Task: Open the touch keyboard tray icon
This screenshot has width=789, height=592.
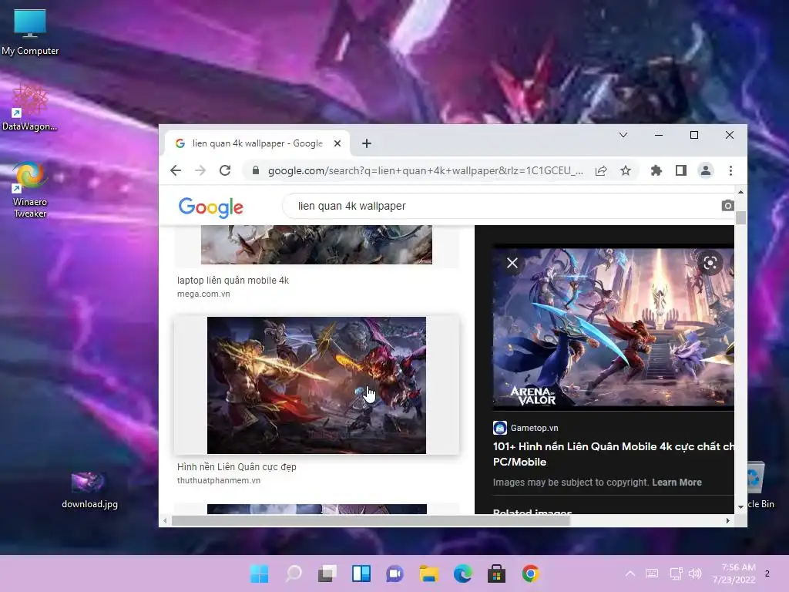Action: pos(652,573)
